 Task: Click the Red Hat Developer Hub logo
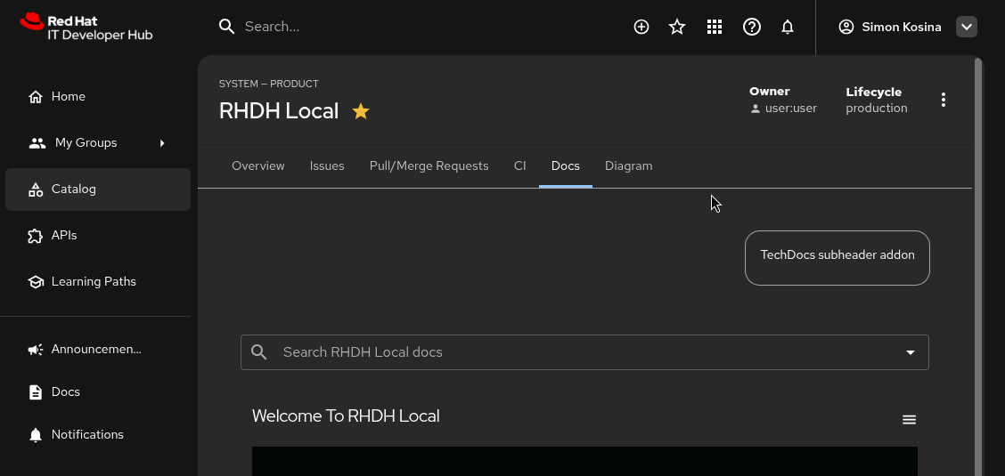(x=86, y=27)
